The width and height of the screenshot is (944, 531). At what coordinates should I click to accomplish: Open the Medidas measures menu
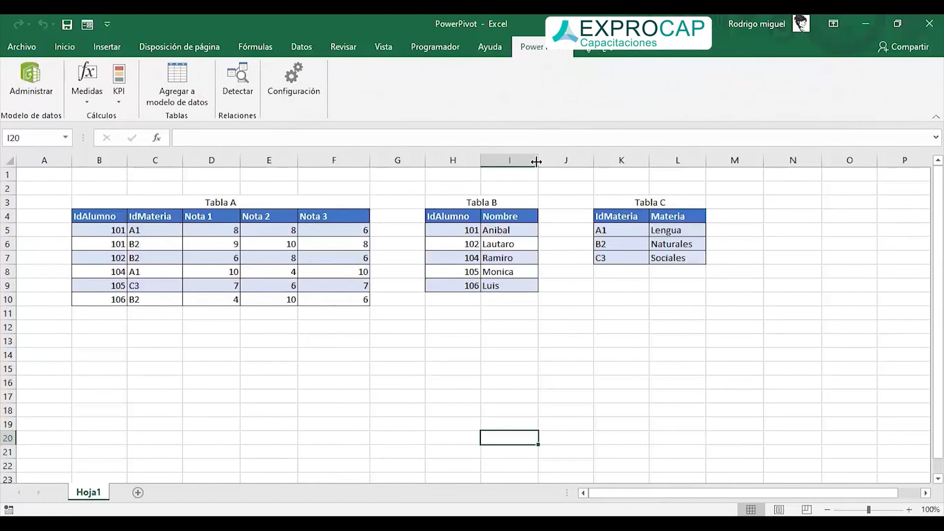(x=87, y=84)
